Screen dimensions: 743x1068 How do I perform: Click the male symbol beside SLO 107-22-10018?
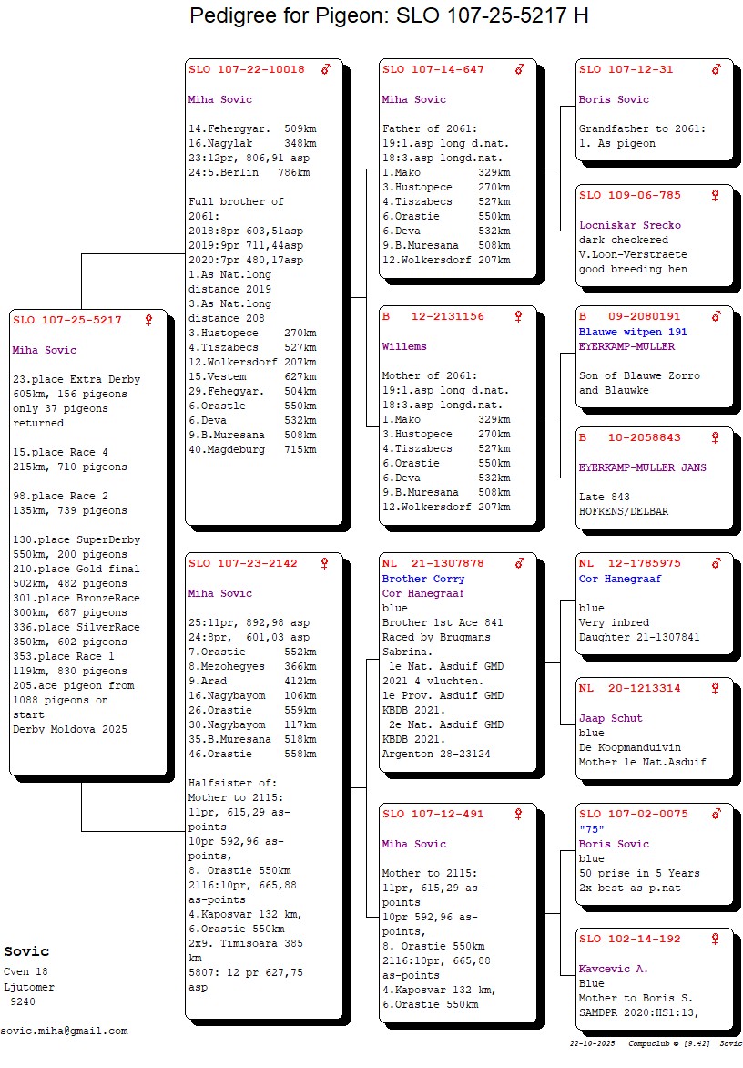(326, 69)
